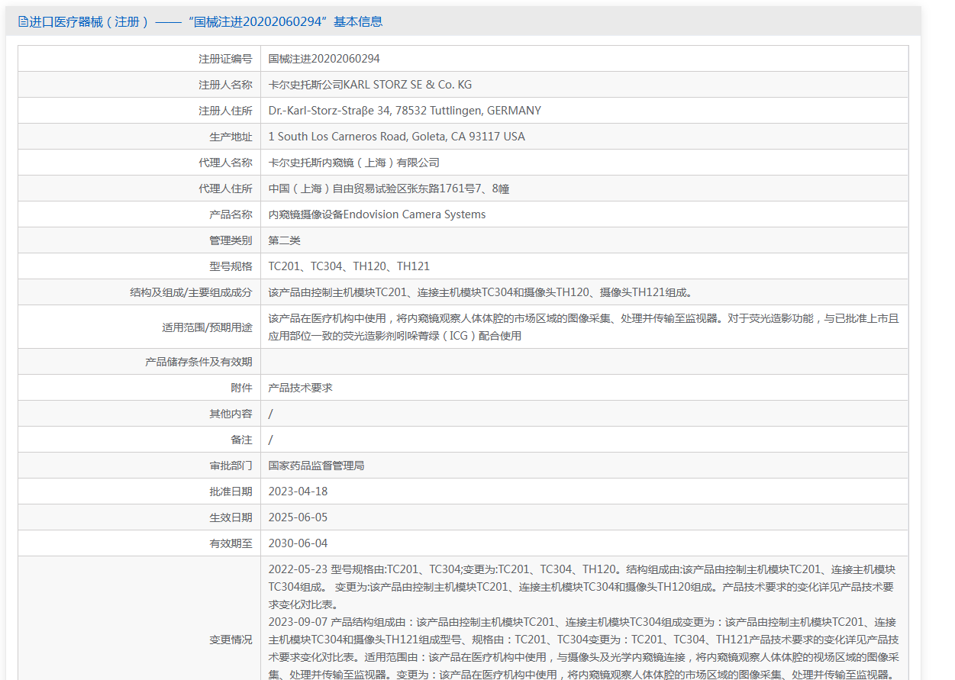Click the header title 进口医疗器械（注册）基本信息

click(x=206, y=22)
